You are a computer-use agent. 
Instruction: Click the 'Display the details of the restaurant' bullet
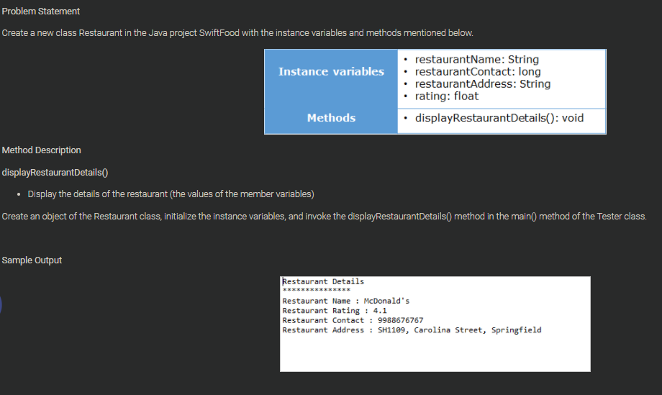(x=171, y=194)
